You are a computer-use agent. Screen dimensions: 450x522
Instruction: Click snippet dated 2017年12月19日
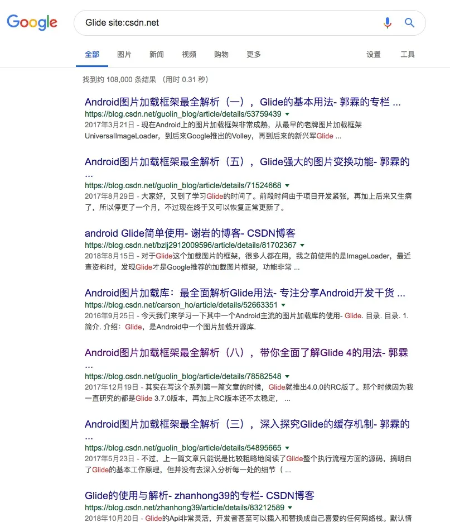tap(249, 393)
